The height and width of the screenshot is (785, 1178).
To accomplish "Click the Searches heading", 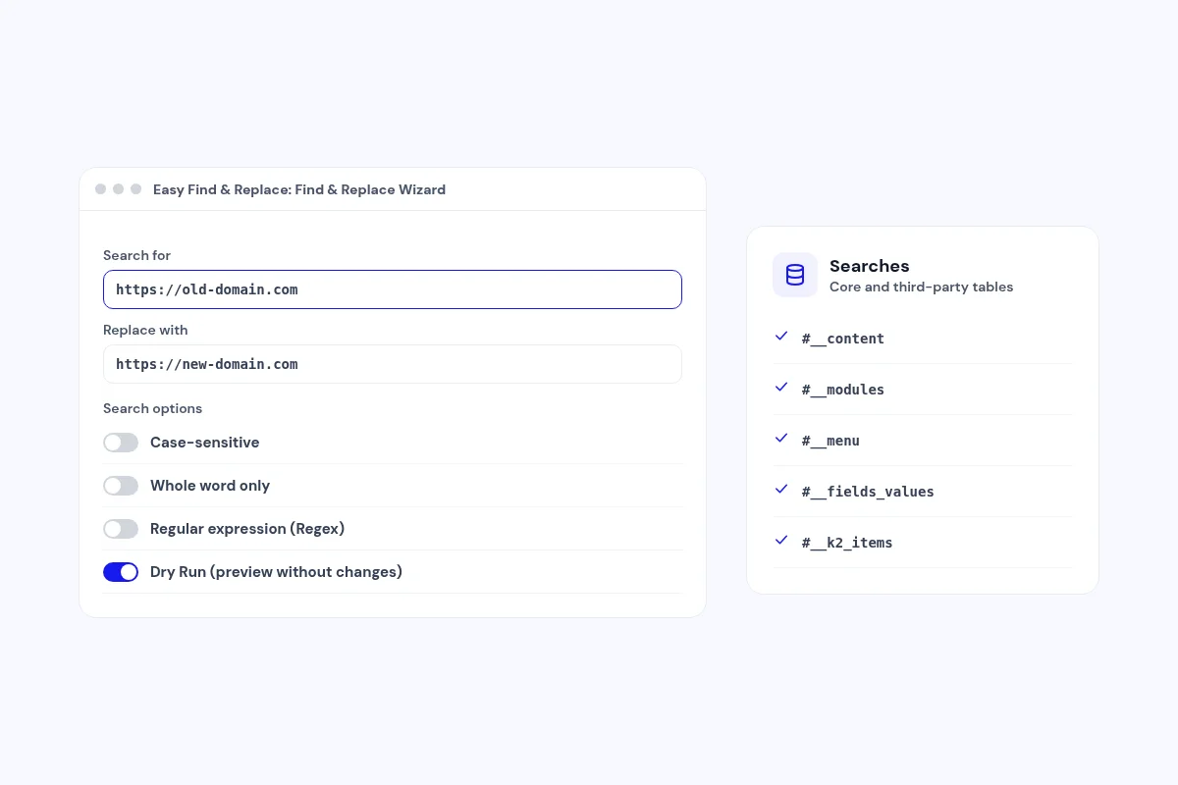I will (x=870, y=266).
